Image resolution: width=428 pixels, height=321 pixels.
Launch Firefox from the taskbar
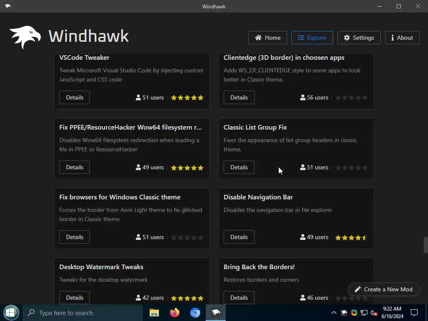pos(175,313)
